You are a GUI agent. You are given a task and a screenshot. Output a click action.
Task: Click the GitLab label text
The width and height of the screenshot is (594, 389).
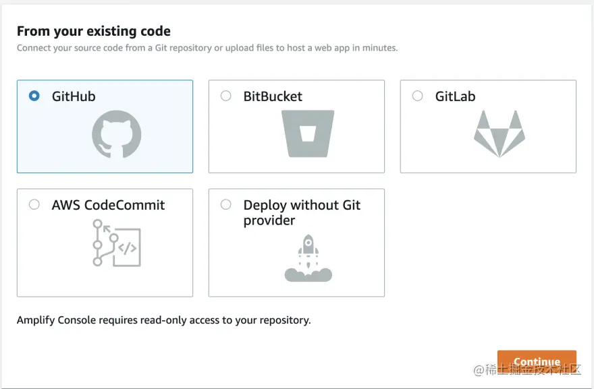point(455,96)
